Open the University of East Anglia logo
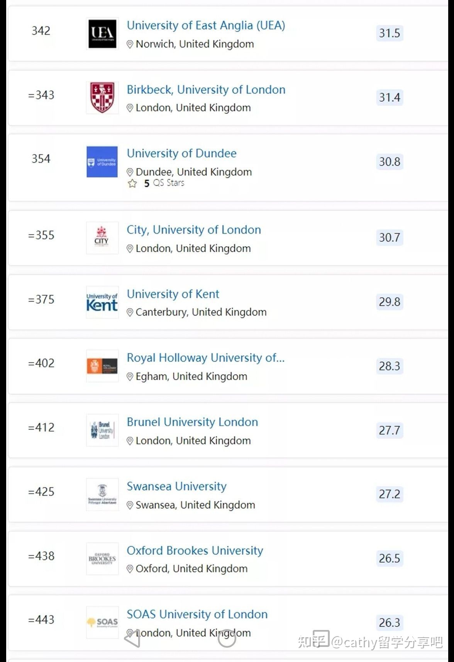 point(102,34)
